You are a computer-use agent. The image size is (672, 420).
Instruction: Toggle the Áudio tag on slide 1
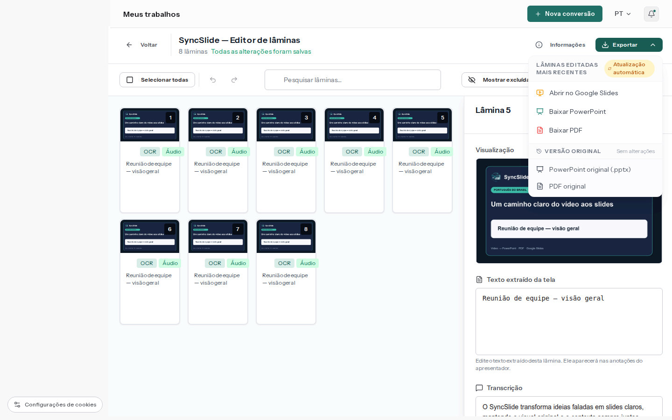tap(173, 152)
